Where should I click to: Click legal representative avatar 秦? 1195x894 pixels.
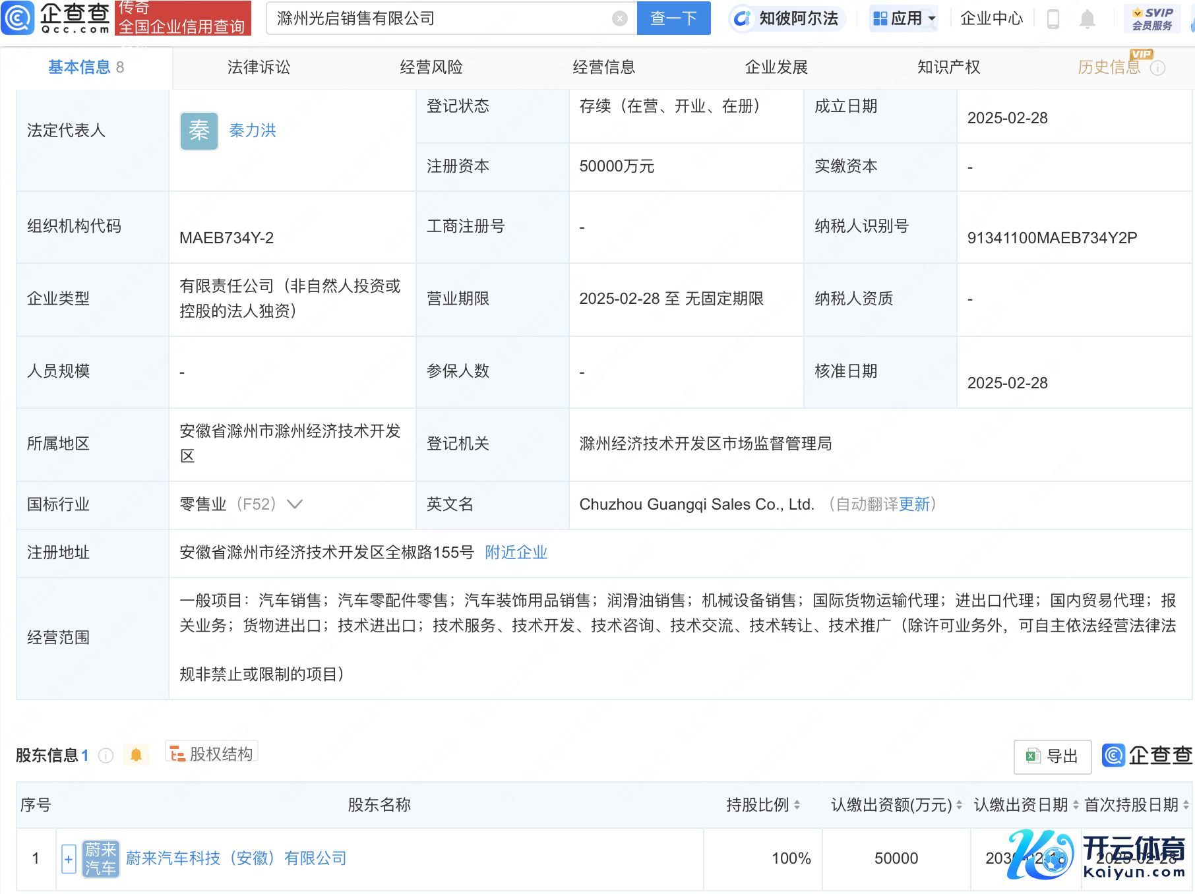point(199,131)
